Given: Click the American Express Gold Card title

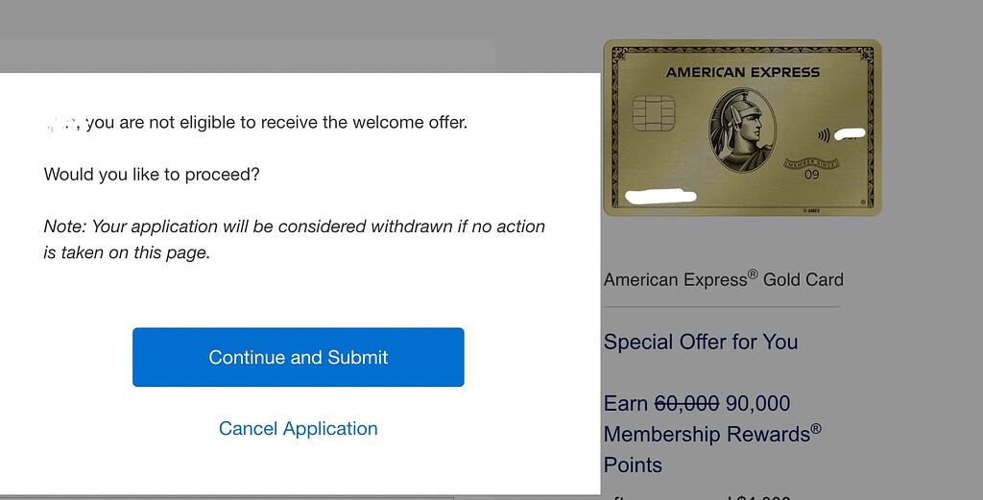Looking at the screenshot, I should tap(724, 279).
